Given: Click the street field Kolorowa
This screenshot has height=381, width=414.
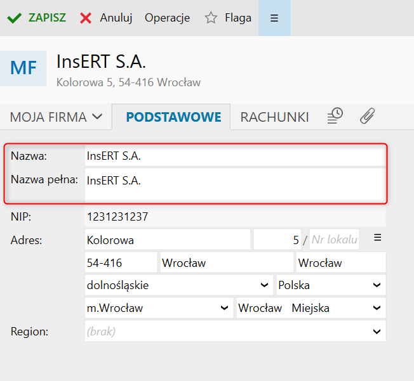Looking at the screenshot, I should click(168, 240).
